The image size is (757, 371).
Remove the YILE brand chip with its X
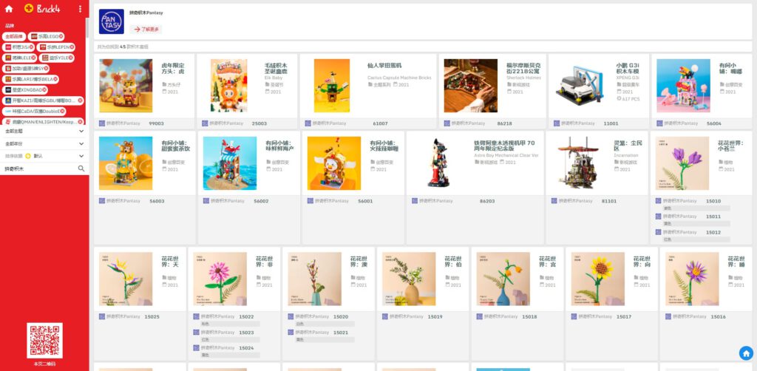click(x=71, y=58)
